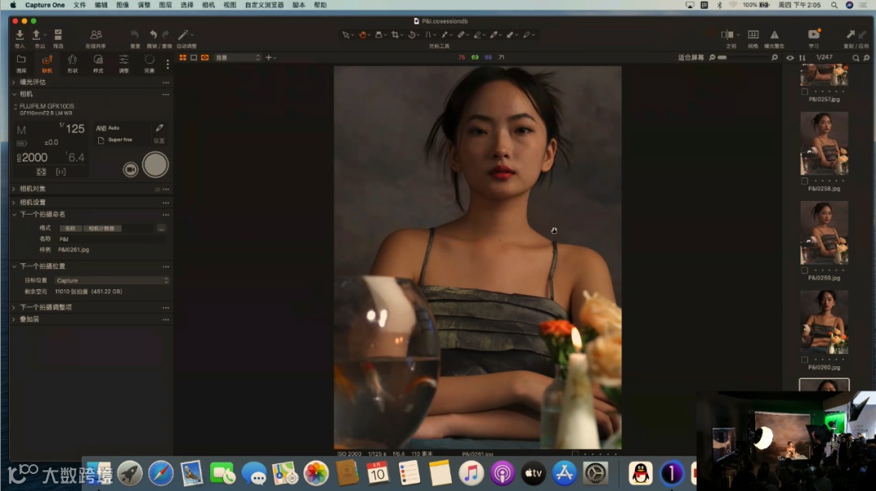Open the Capture 目标位置 dropdown

pos(112,280)
